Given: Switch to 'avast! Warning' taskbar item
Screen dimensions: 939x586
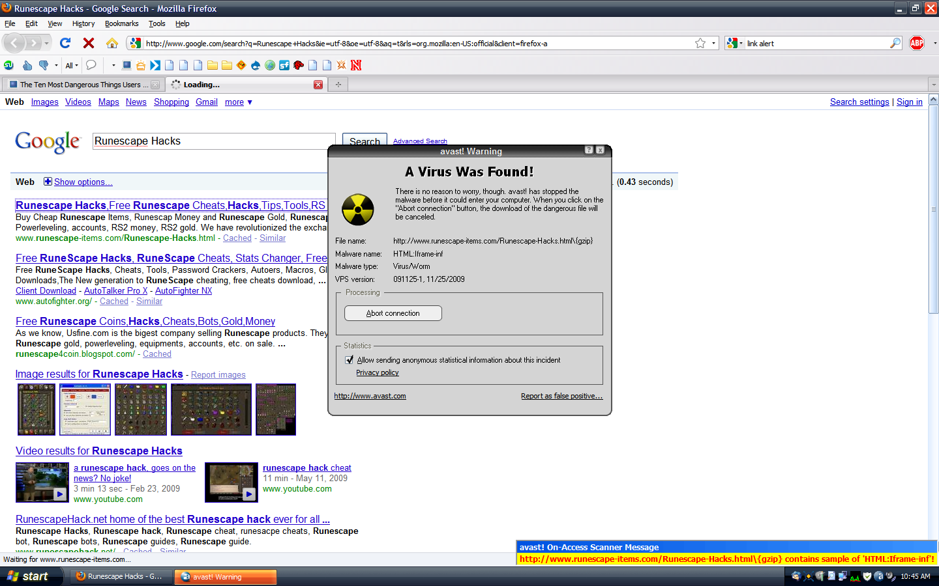Looking at the screenshot, I should pyautogui.click(x=226, y=577).
